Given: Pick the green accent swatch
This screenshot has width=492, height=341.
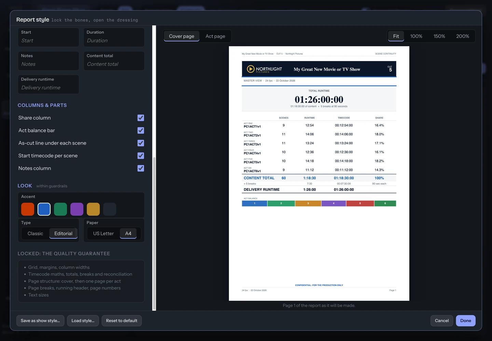Looking at the screenshot, I should pyautogui.click(x=60, y=209).
